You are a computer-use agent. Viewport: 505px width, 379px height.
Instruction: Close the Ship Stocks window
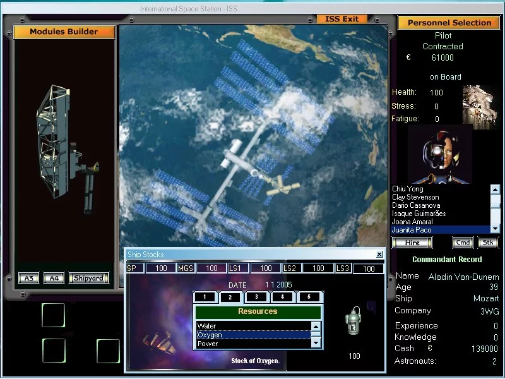[x=380, y=255]
